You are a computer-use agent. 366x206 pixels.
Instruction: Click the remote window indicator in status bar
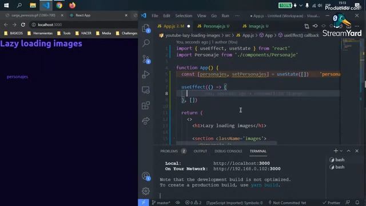(144, 203)
